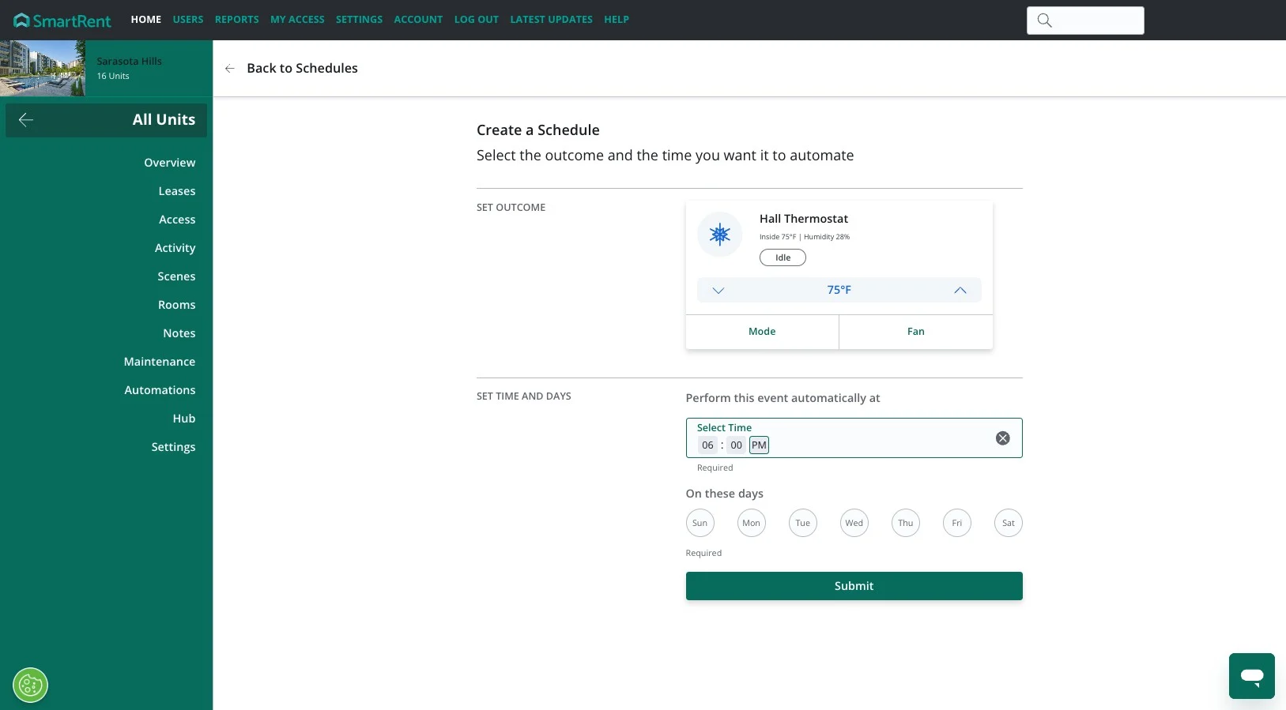Click into the top search box

coord(1085,21)
